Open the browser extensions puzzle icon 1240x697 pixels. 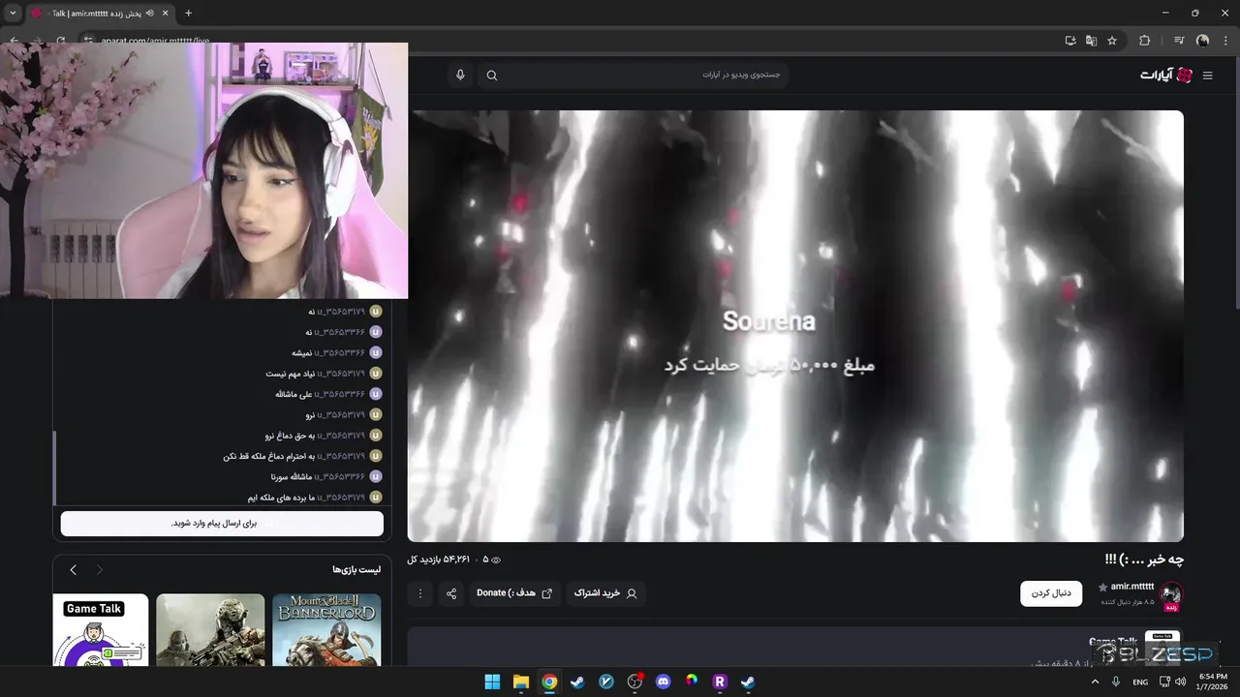(1144, 41)
